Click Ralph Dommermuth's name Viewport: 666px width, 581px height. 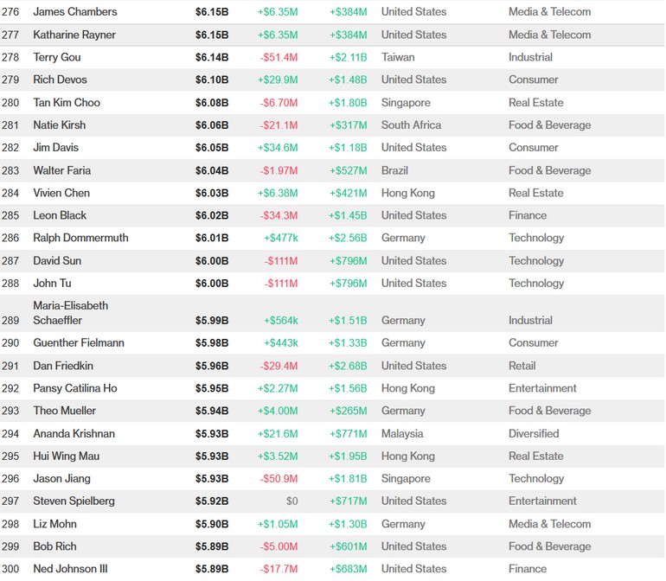click(x=80, y=238)
